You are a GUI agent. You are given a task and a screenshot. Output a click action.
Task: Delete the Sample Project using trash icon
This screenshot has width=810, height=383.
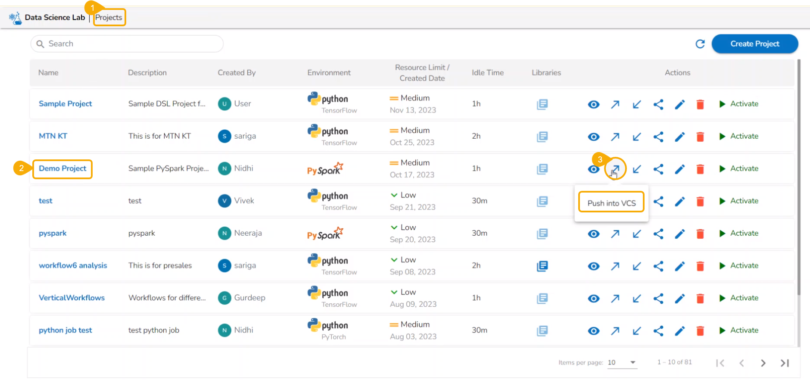click(x=700, y=104)
